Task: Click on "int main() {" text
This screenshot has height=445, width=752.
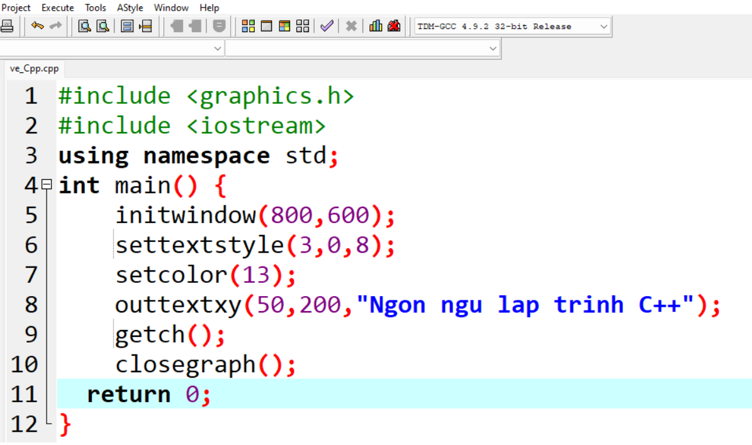Action: [x=142, y=185]
